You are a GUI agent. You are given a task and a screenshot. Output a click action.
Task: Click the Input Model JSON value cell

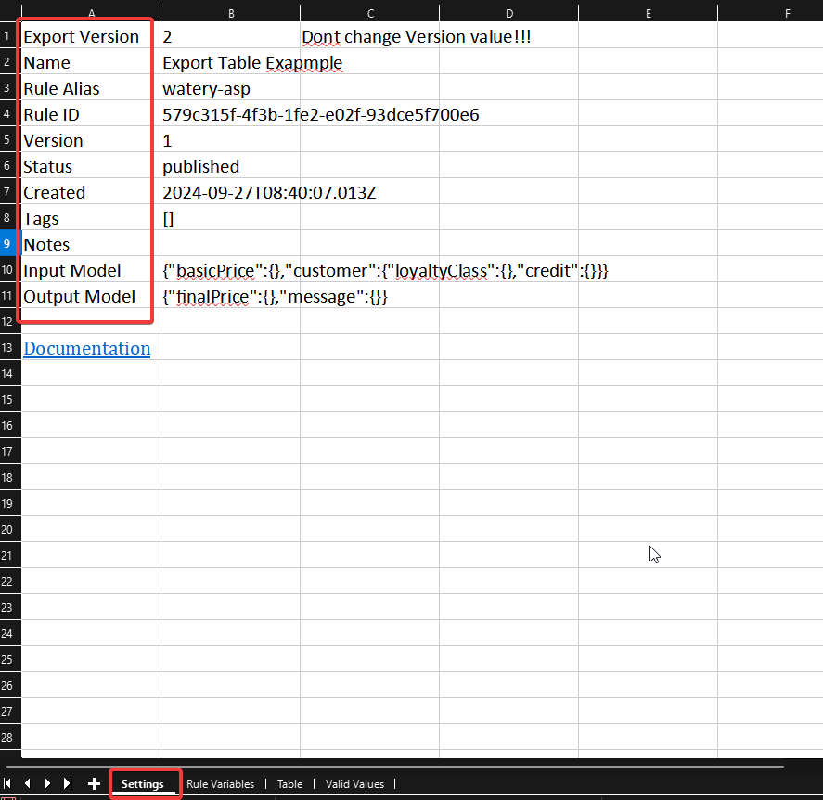point(230,270)
